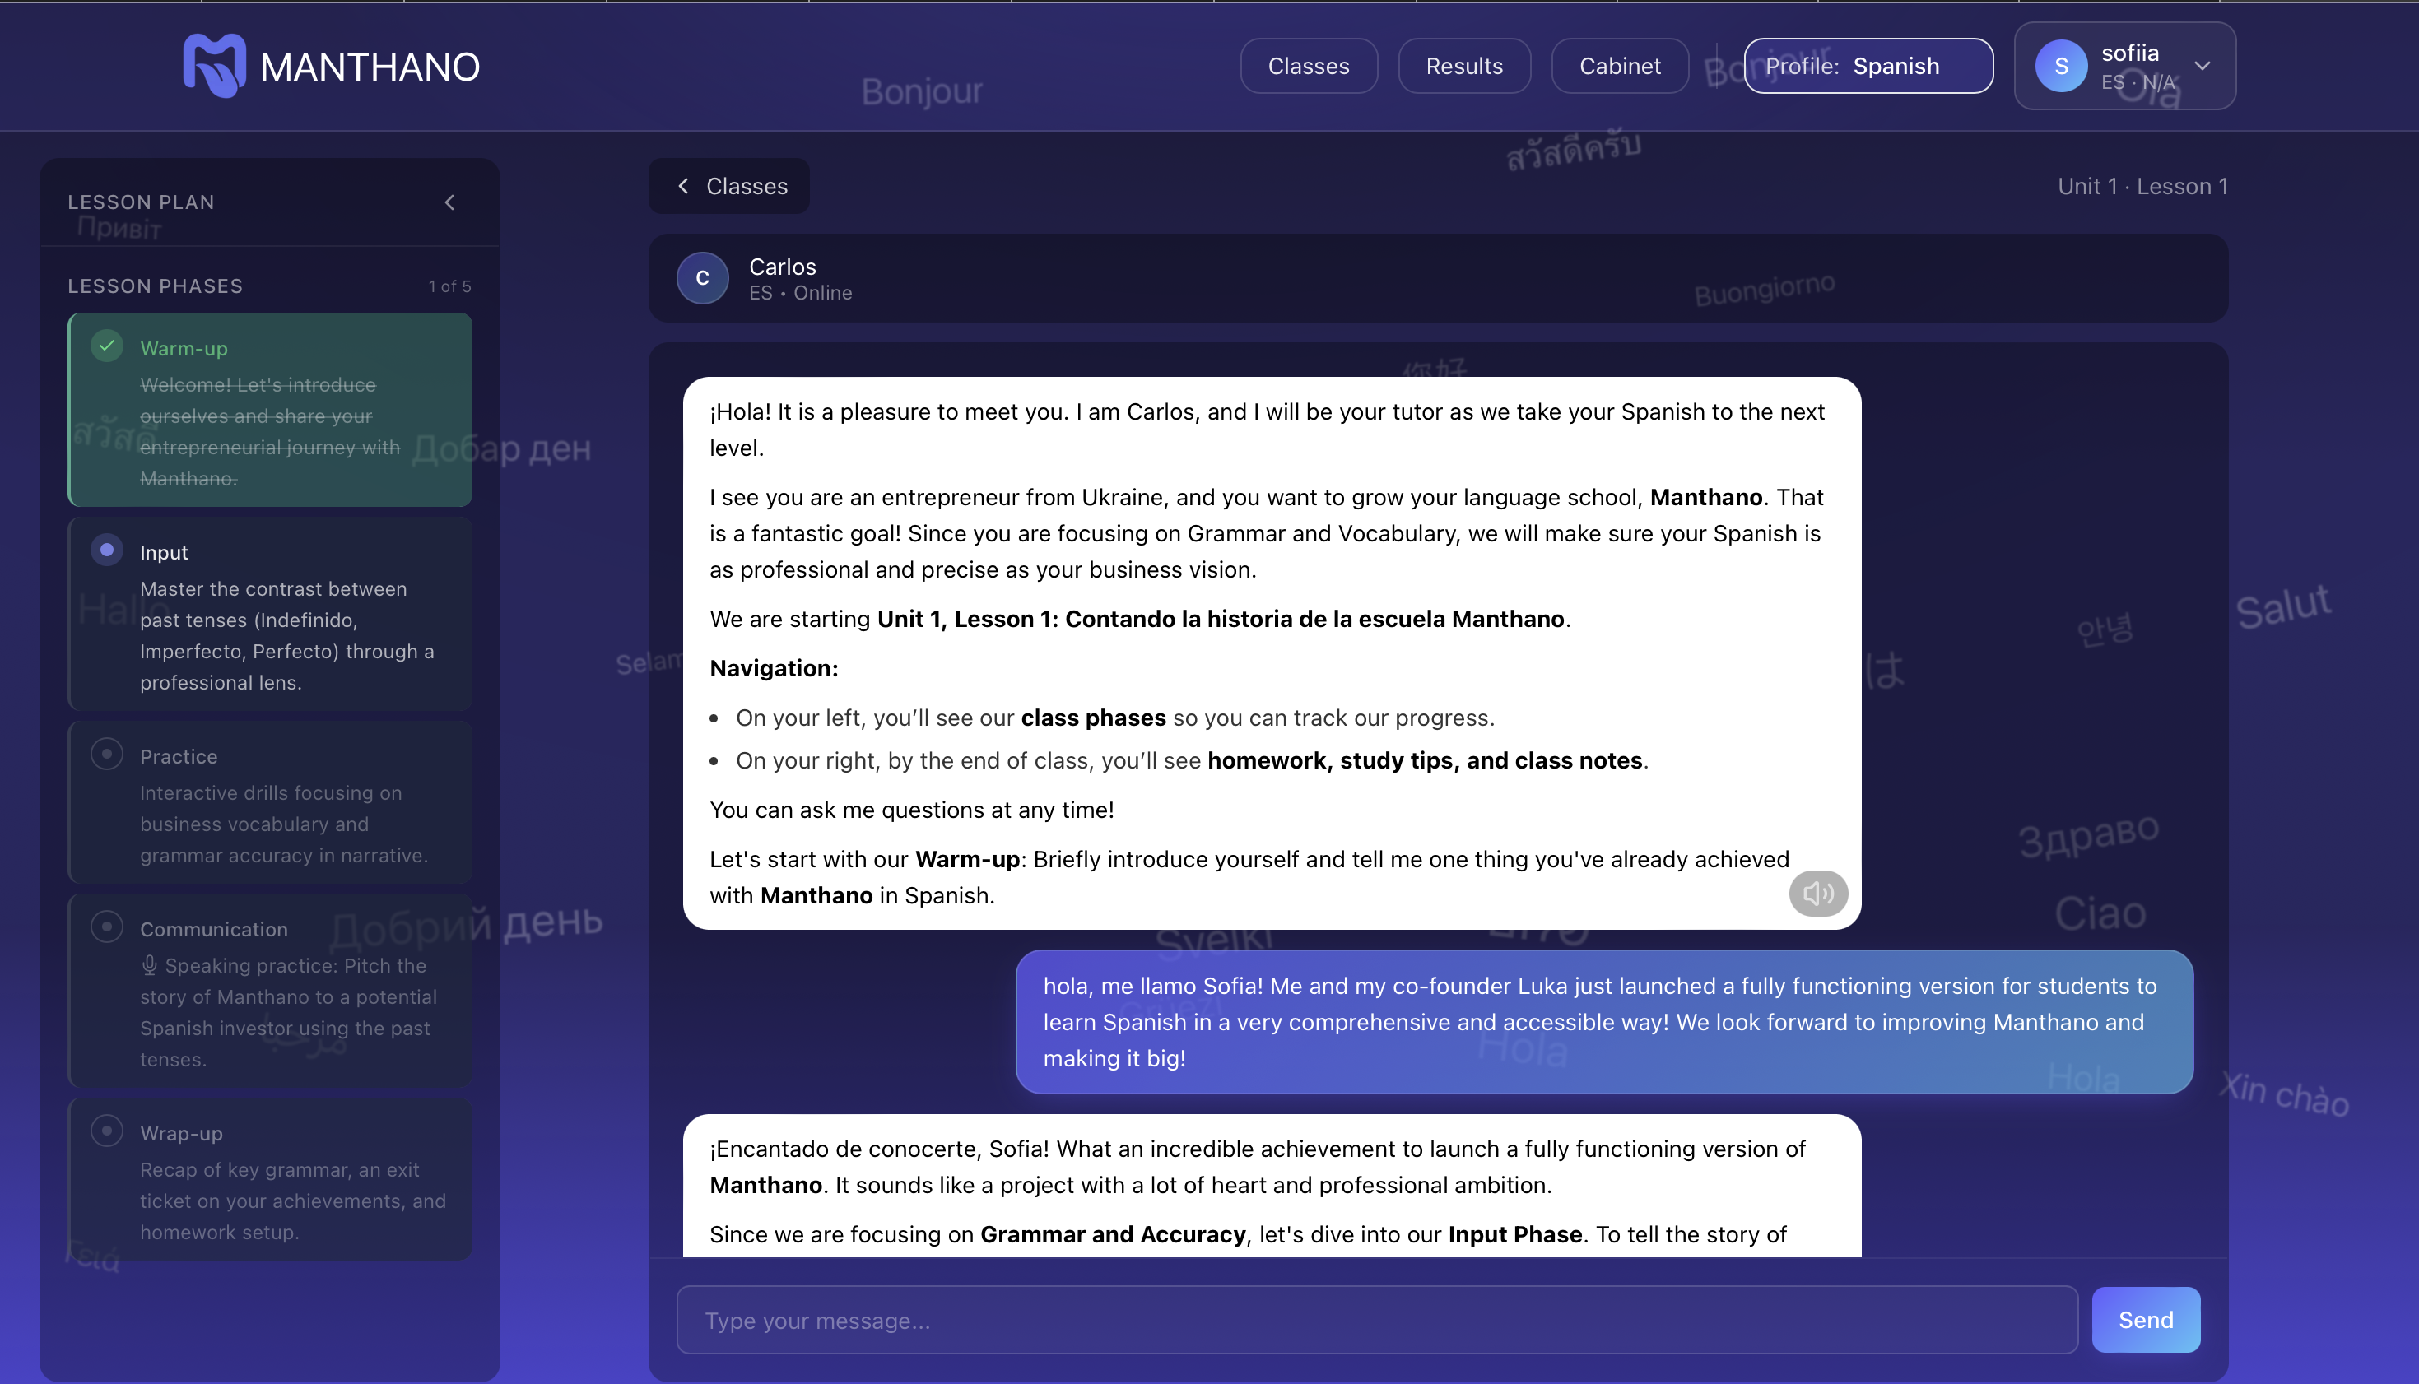This screenshot has height=1384, width=2419.
Task: Open Classes from top navigation
Action: (1309, 66)
